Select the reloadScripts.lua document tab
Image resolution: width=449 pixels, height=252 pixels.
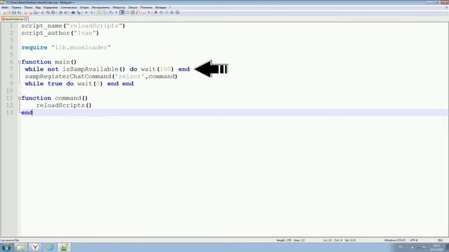(x=13, y=19)
